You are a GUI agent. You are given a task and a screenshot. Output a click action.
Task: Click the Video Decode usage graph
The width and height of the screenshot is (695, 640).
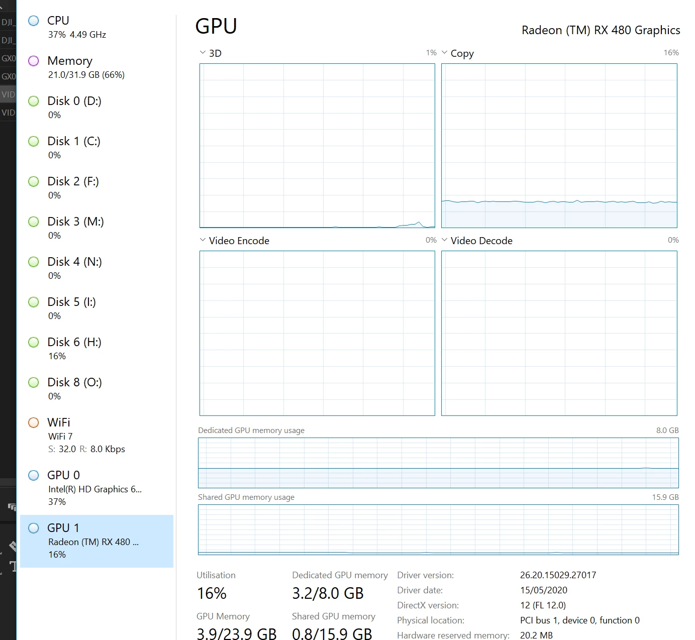click(559, 333)
